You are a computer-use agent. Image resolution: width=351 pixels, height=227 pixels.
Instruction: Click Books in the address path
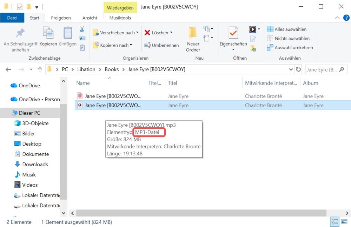(x=112, y=69)
